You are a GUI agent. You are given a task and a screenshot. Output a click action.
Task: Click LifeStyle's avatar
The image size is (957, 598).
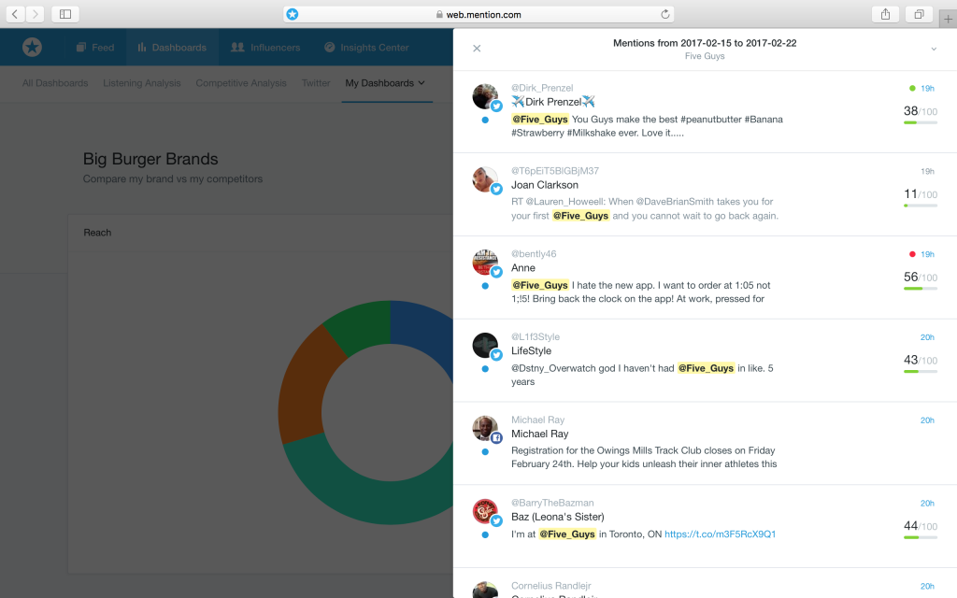485,346
